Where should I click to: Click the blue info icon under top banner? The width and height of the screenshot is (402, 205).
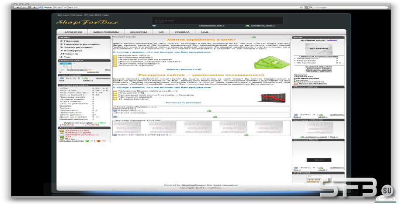tap(154, 26)
